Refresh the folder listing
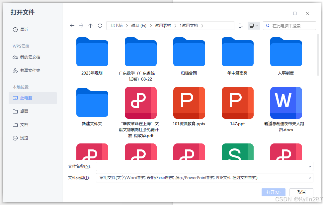Viewport: 324px width, 205px height. pyautogui.click(x=100, y=26)
